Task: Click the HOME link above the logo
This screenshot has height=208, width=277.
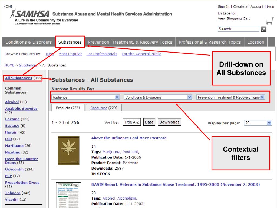Action: [8, 6]
